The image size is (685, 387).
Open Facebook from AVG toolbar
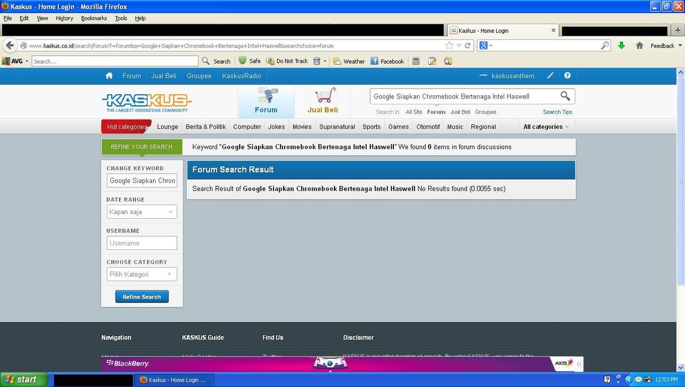[387, 61]
